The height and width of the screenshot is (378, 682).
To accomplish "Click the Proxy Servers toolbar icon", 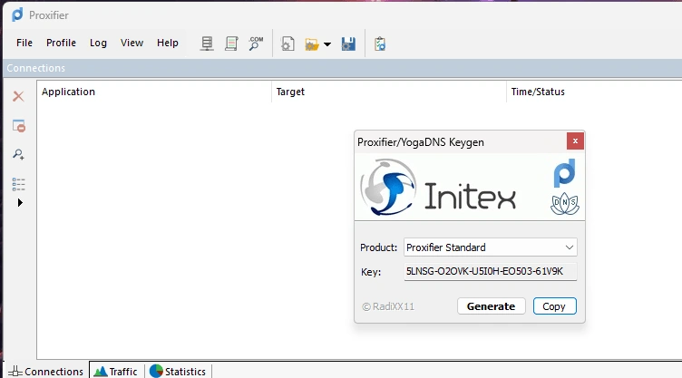I will [x=207, y=44].
